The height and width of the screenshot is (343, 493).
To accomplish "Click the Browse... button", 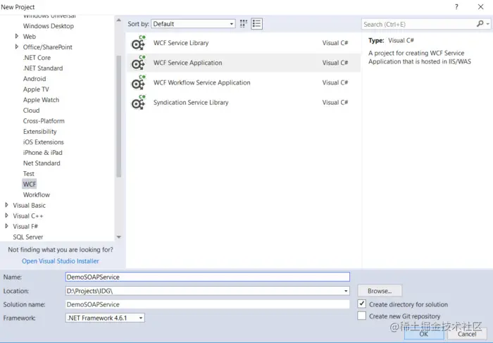I will 380,291.
